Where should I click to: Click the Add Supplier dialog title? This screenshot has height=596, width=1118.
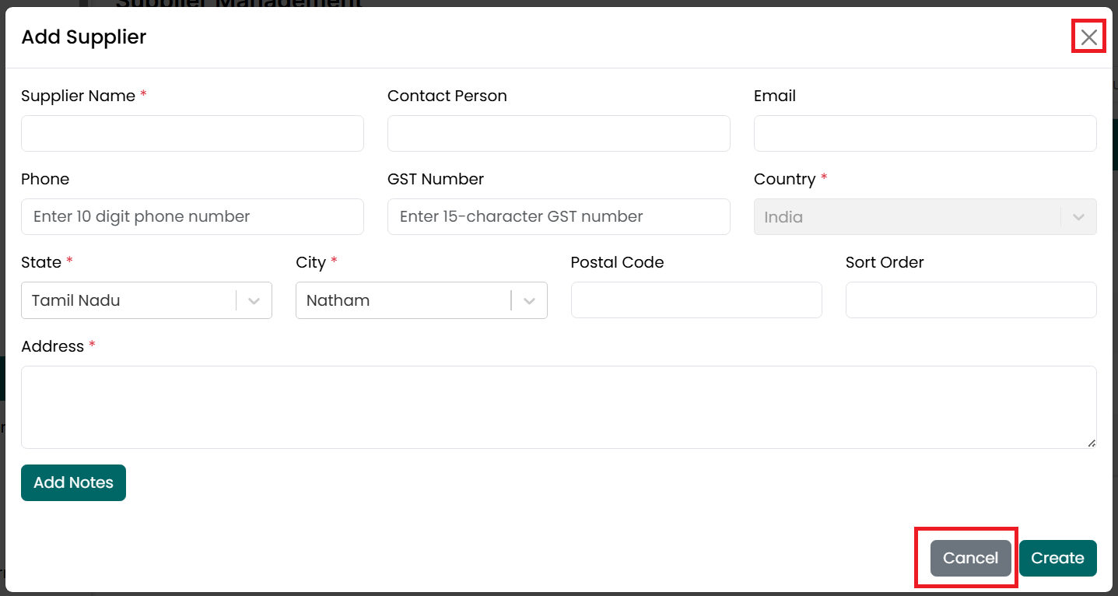point(84,37)
